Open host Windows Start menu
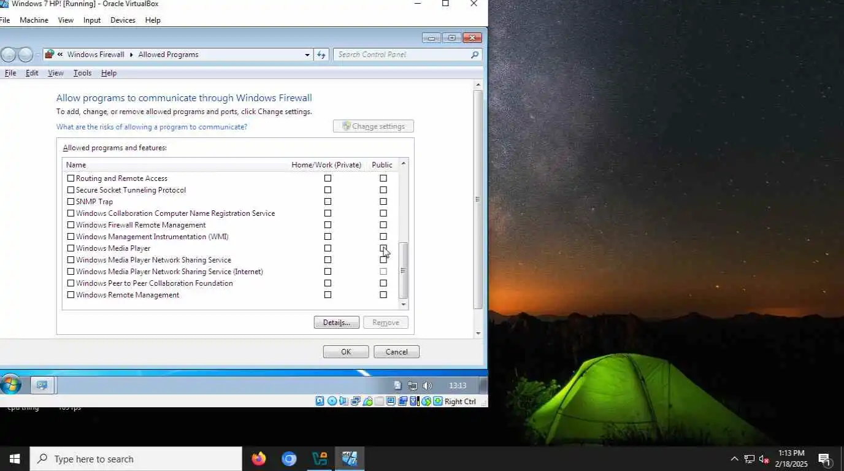The image size is (844, 471). (x=15, y=459)
